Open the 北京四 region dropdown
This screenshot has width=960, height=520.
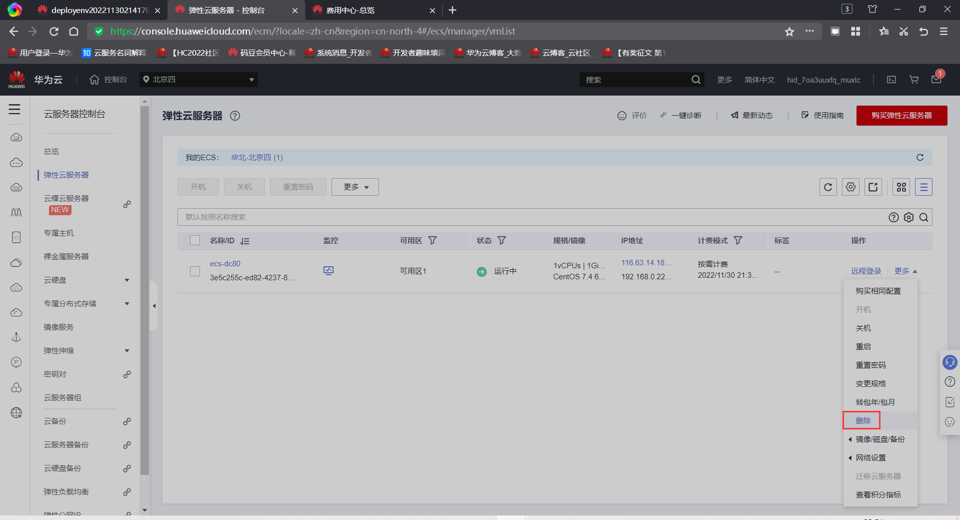[x=198, y=80]
